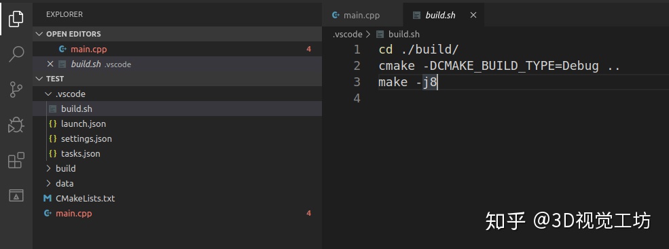
Task: Open CMakeLists.txt in the file tree
Action: [x=177, y=198]
